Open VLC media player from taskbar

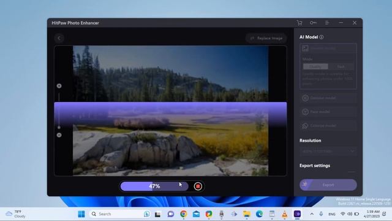point(284,214)
